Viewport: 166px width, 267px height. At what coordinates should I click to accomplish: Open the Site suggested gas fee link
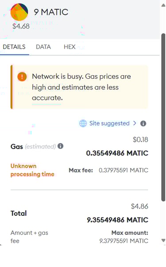[109, 123]
